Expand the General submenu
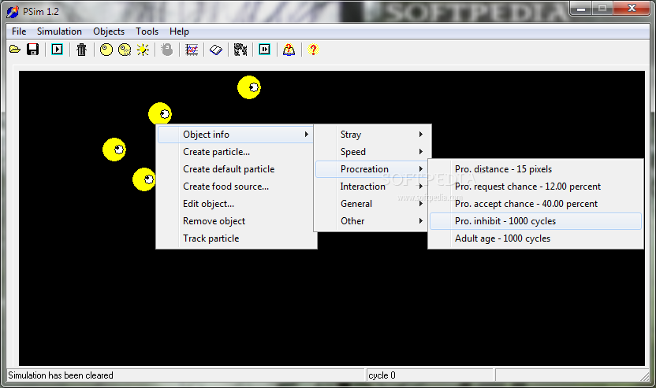This screenshot has width=656, height=388. (372, 204)
